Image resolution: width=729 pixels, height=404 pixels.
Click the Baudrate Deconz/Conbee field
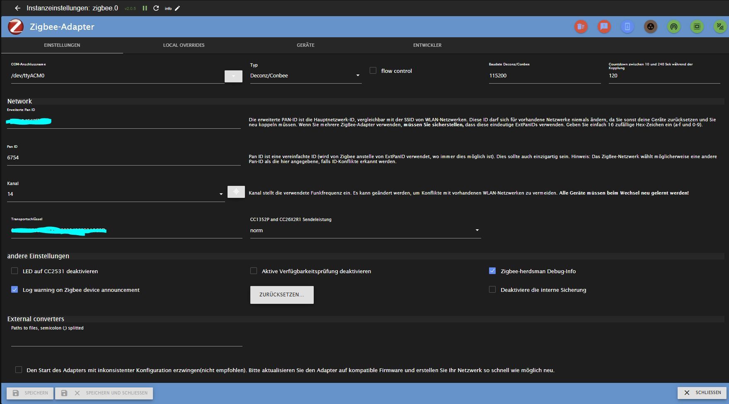[545, 76]
